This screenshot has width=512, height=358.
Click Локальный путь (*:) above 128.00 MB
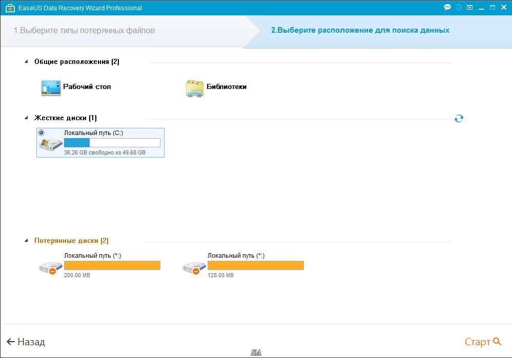click(236, 256)
